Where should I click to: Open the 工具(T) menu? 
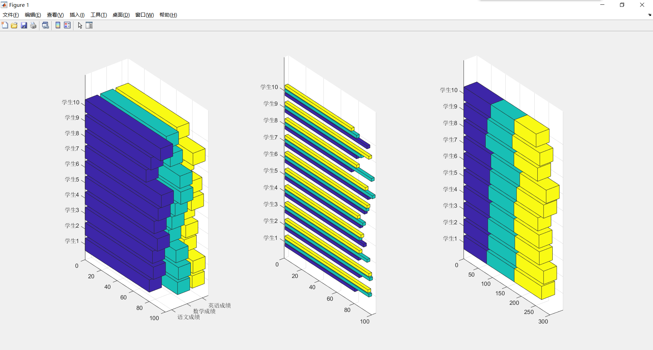tap(99, 15)
